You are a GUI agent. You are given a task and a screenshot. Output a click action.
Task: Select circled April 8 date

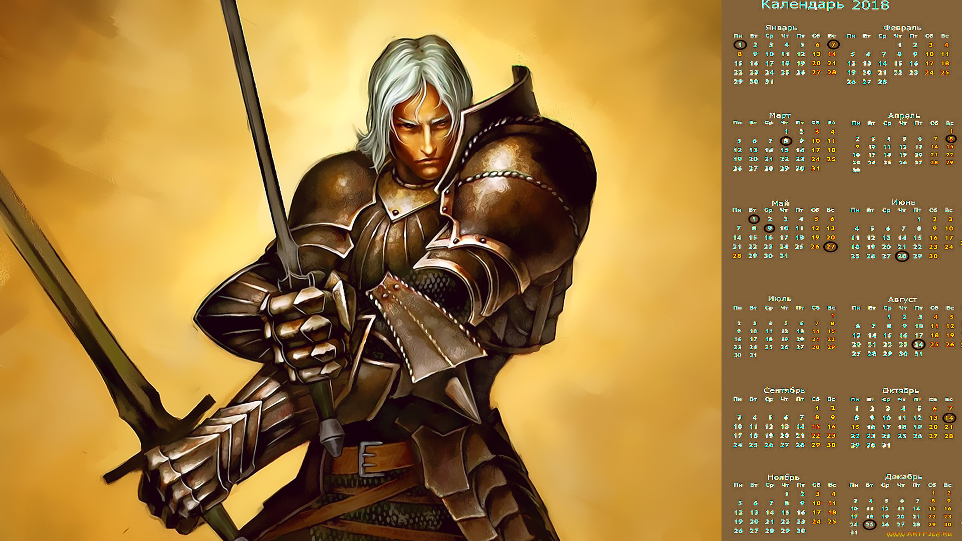950,139
